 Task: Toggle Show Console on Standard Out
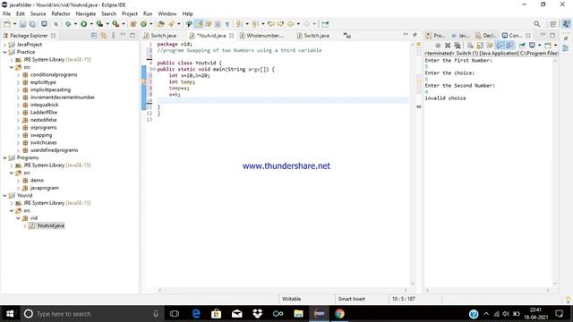(500, 46)
